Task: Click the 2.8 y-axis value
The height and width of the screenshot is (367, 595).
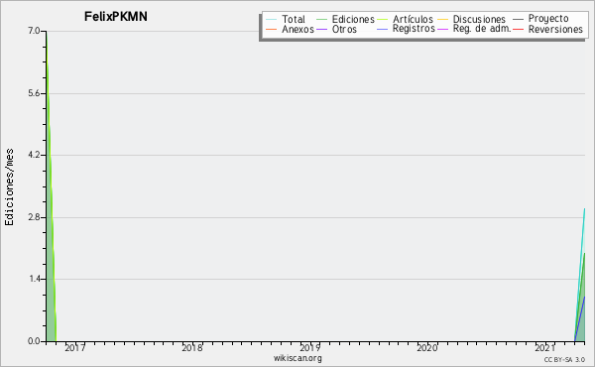Action: pos(34,217)
